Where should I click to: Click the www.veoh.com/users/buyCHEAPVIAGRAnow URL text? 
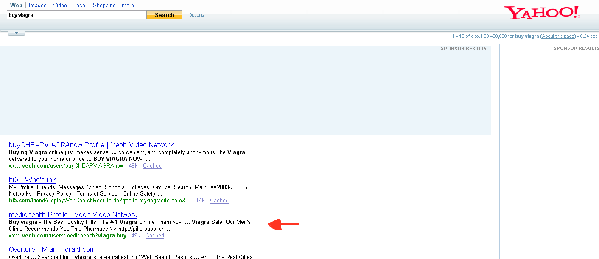pos(67,166)
